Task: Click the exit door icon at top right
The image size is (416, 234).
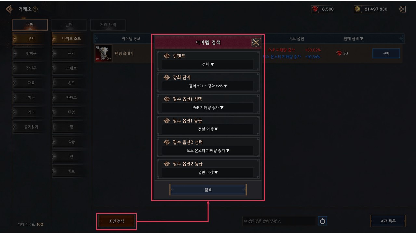Action: [402, 9]
